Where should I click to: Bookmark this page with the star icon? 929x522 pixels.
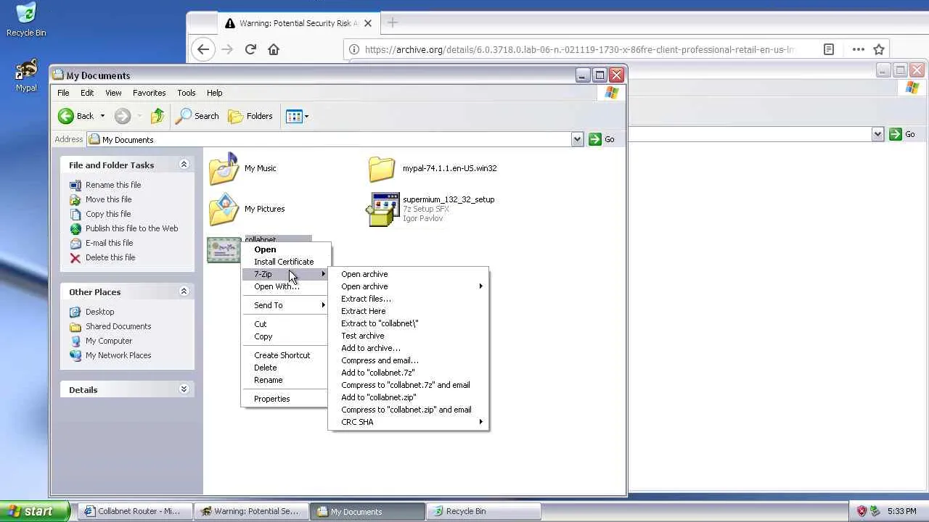pyautogui.click(x=879, y=49)
